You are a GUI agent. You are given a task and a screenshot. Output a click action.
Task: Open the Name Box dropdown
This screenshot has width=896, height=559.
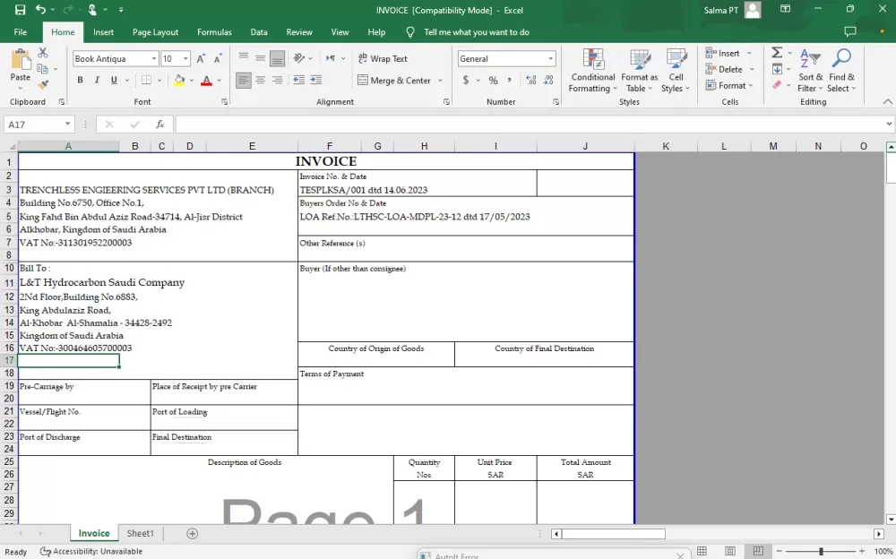click(67, 124)
